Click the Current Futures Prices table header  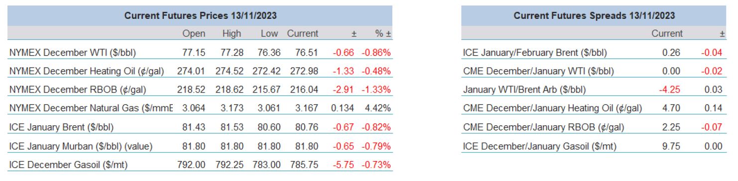pos(200,16)
